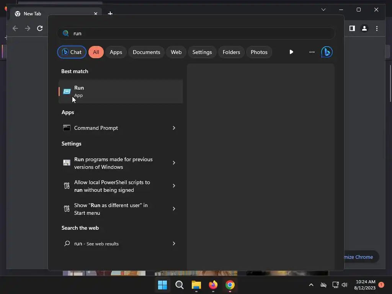Viewport: 392px width, 294px height.
Task: Open Run programs made for previous versions setting
Action: (x=121, y=163)
